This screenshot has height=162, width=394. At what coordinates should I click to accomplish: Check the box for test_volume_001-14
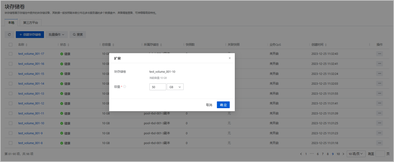[x=11, y=83]
